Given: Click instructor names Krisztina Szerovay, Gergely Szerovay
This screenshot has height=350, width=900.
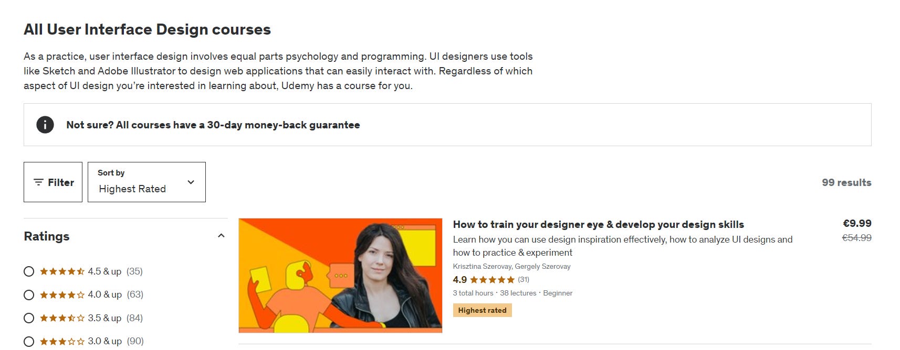Looking at the screenshot, I should point(511,266).
